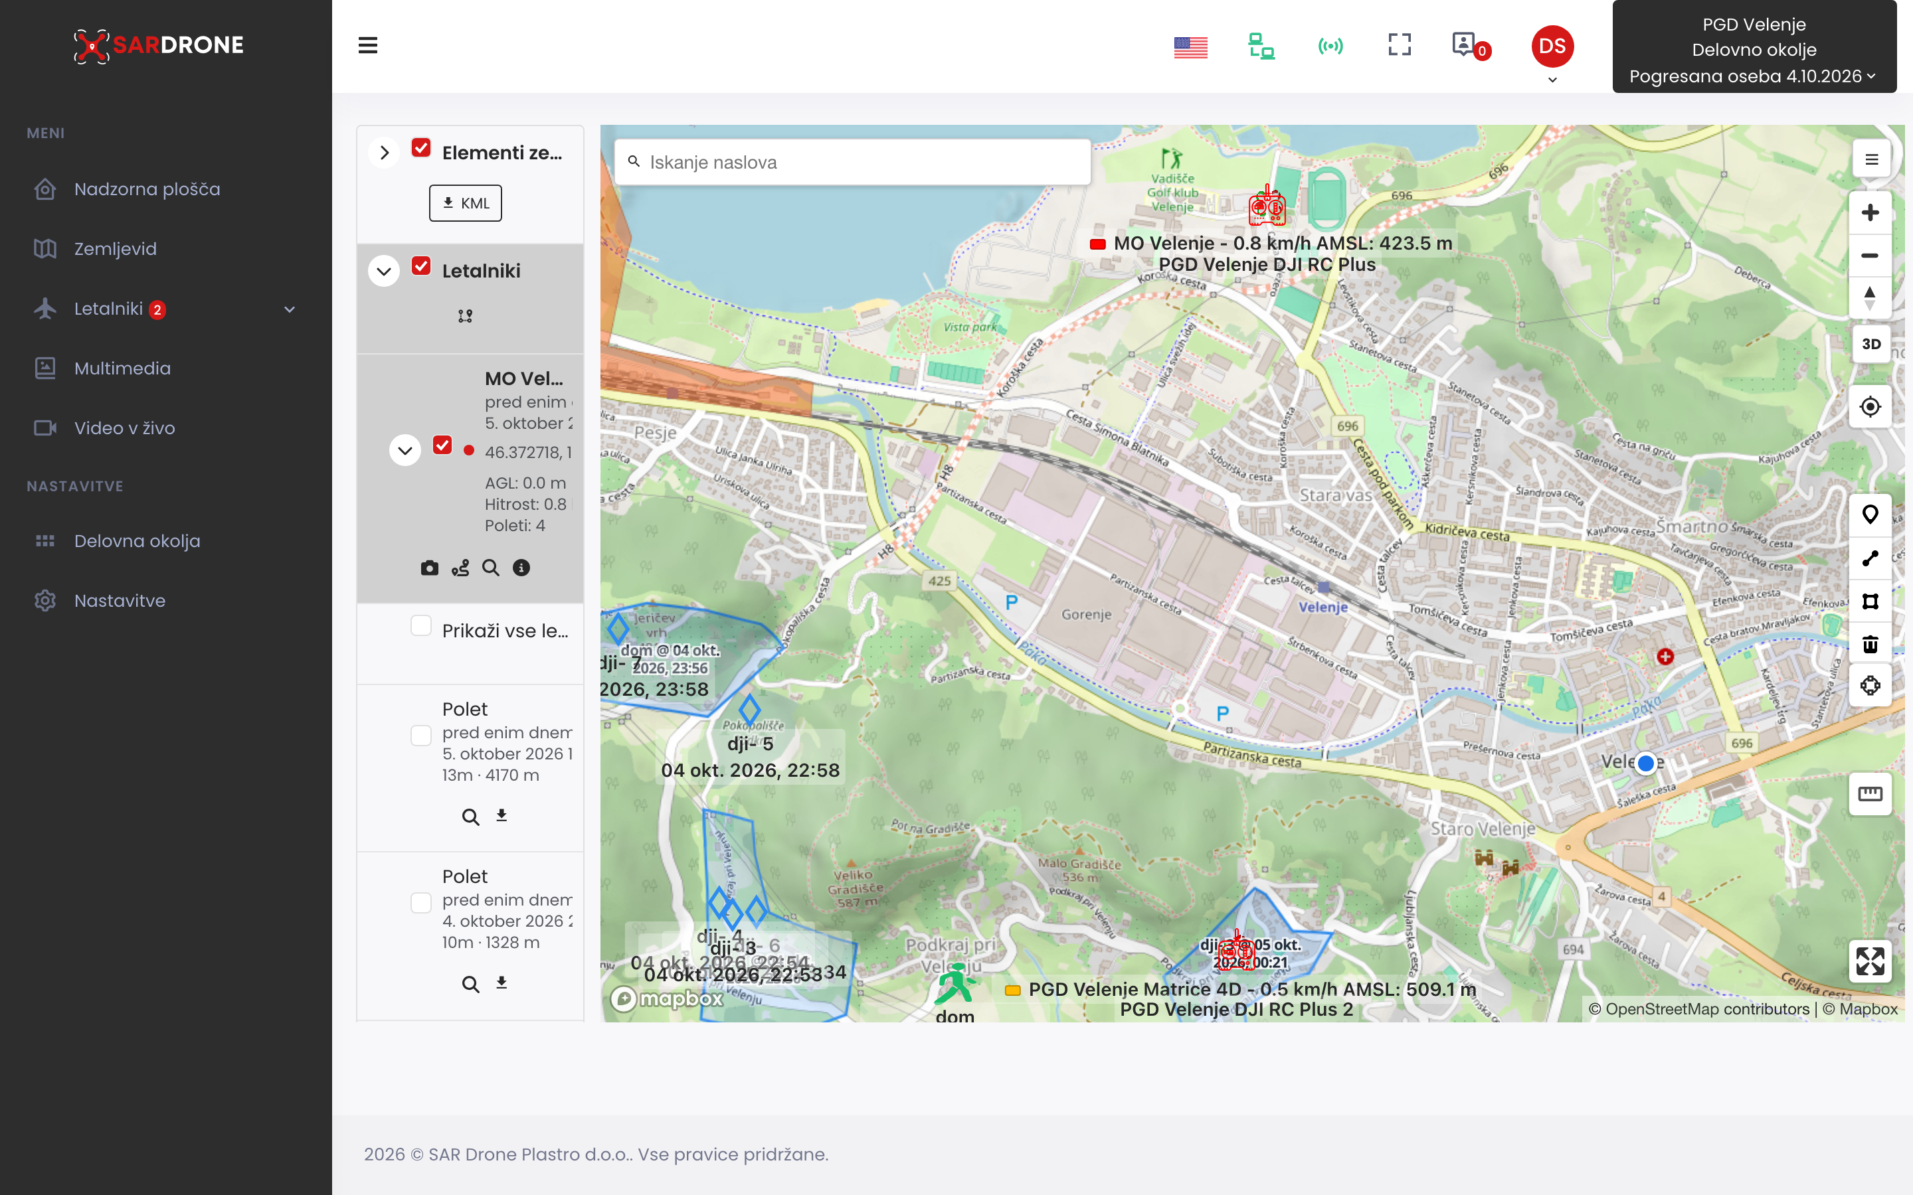
Task: Switch map to 3D view
Action: click(1870, 344)
